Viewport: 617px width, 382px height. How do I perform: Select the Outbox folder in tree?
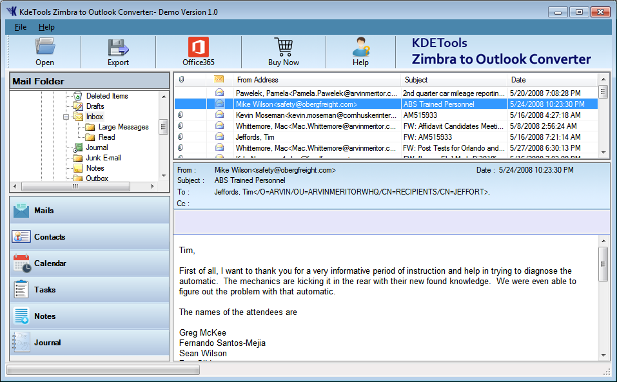tap(97, 178)
